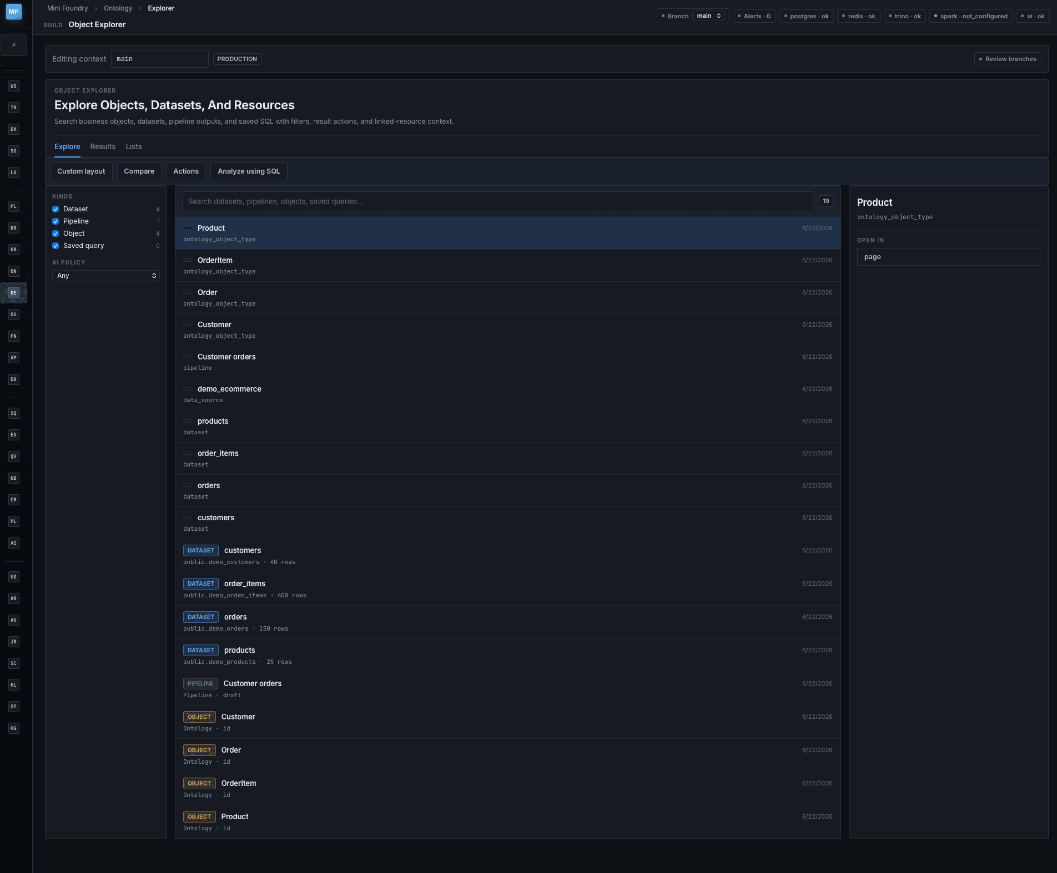Select the OS sidebar icon
The height and width of the screenshot is (873, 1057).
pyautogui.click(x=14, y=314)
